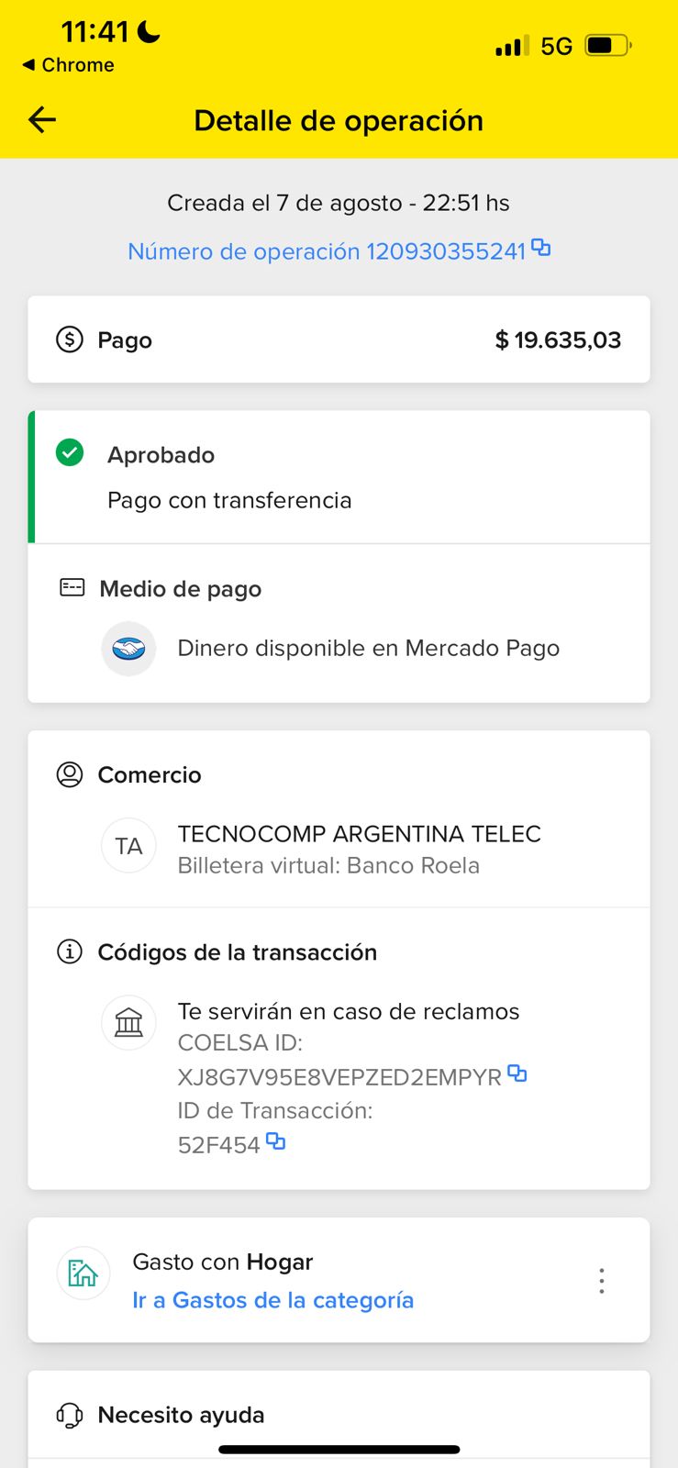
Task: Tap the Mercado Pago handshake logo
Action: [x=128, y=649]
